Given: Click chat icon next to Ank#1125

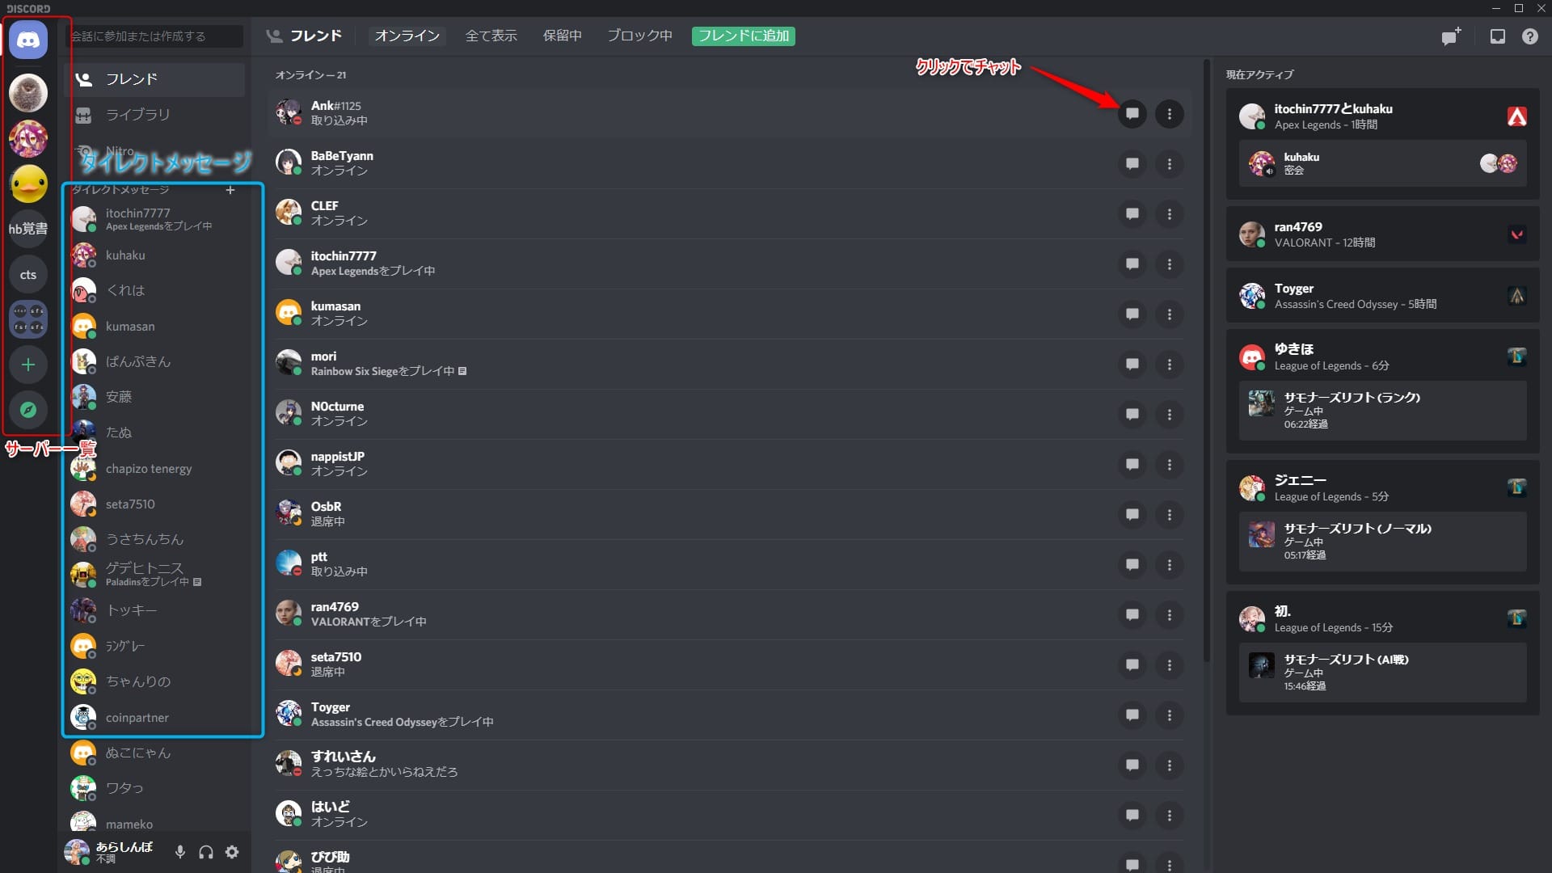Looking at the screenshot, I should pyautogui.click(x=1132, y=113).
